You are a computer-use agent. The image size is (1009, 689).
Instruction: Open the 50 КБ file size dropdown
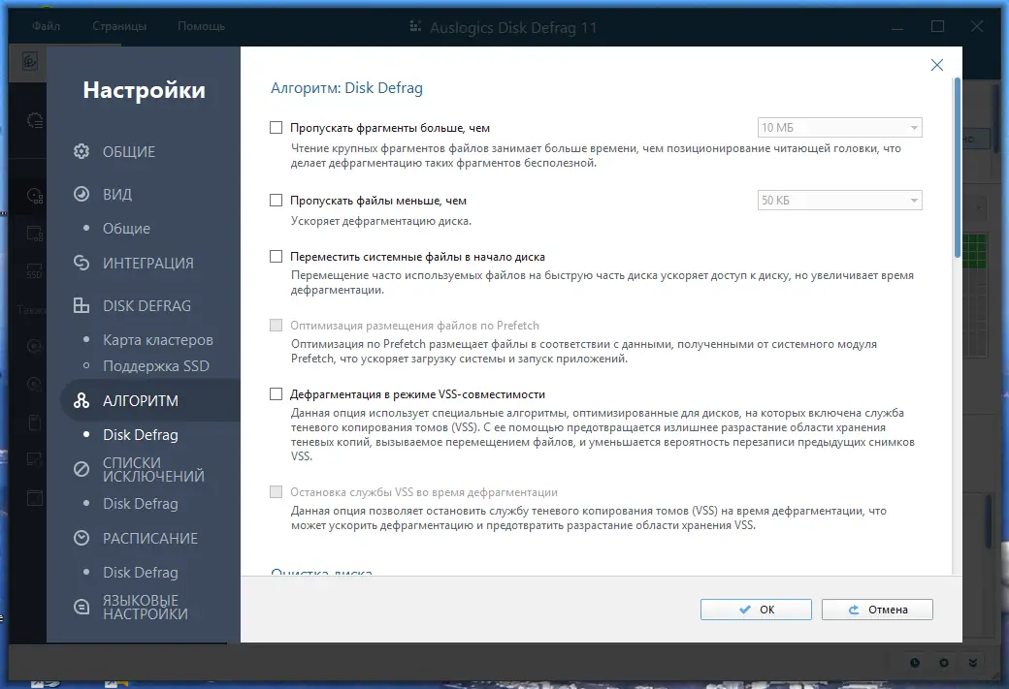click(840, 200)
